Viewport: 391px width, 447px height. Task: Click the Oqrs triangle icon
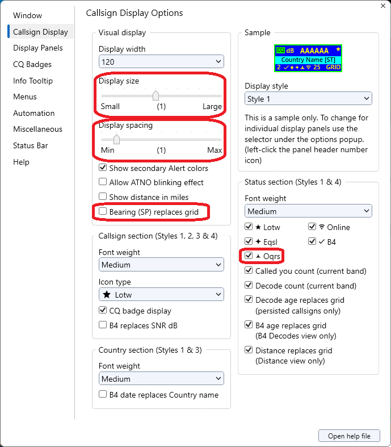tap(258, 256)
